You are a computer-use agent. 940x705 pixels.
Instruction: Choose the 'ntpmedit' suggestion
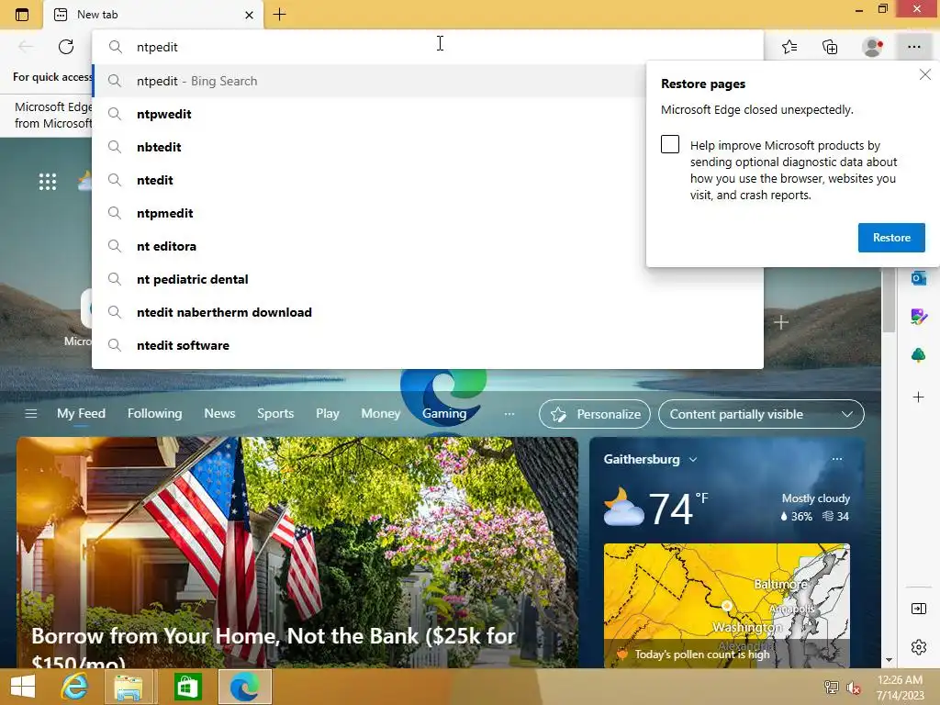tap(368, 213)
